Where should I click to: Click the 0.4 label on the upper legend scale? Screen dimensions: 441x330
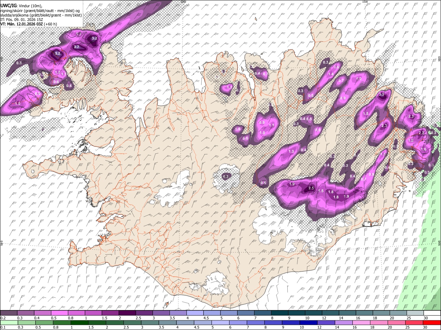pos(37,318)
